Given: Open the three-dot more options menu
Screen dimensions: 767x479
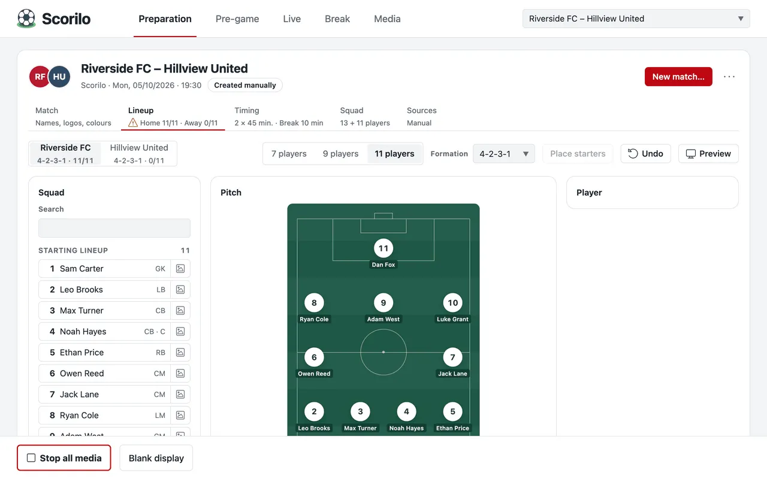Looking at the screenshot, I should coord(729,77).
